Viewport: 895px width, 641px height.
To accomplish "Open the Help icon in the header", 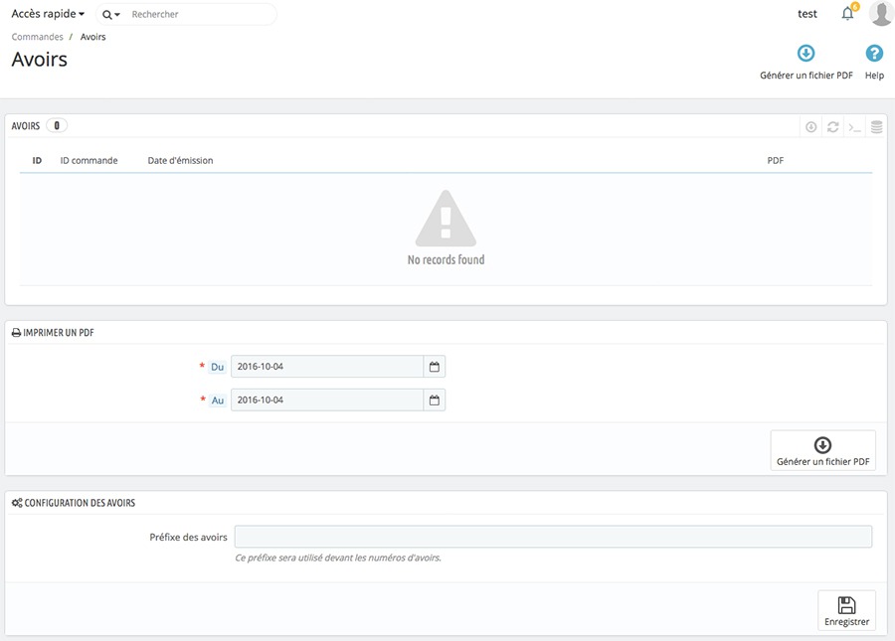I will [874, 55].
